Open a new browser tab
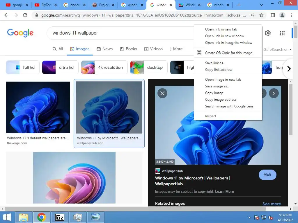 [x=239, y=5]
